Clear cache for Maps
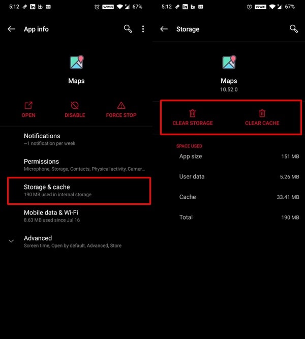The image size is (305, 339). [262, 117]
